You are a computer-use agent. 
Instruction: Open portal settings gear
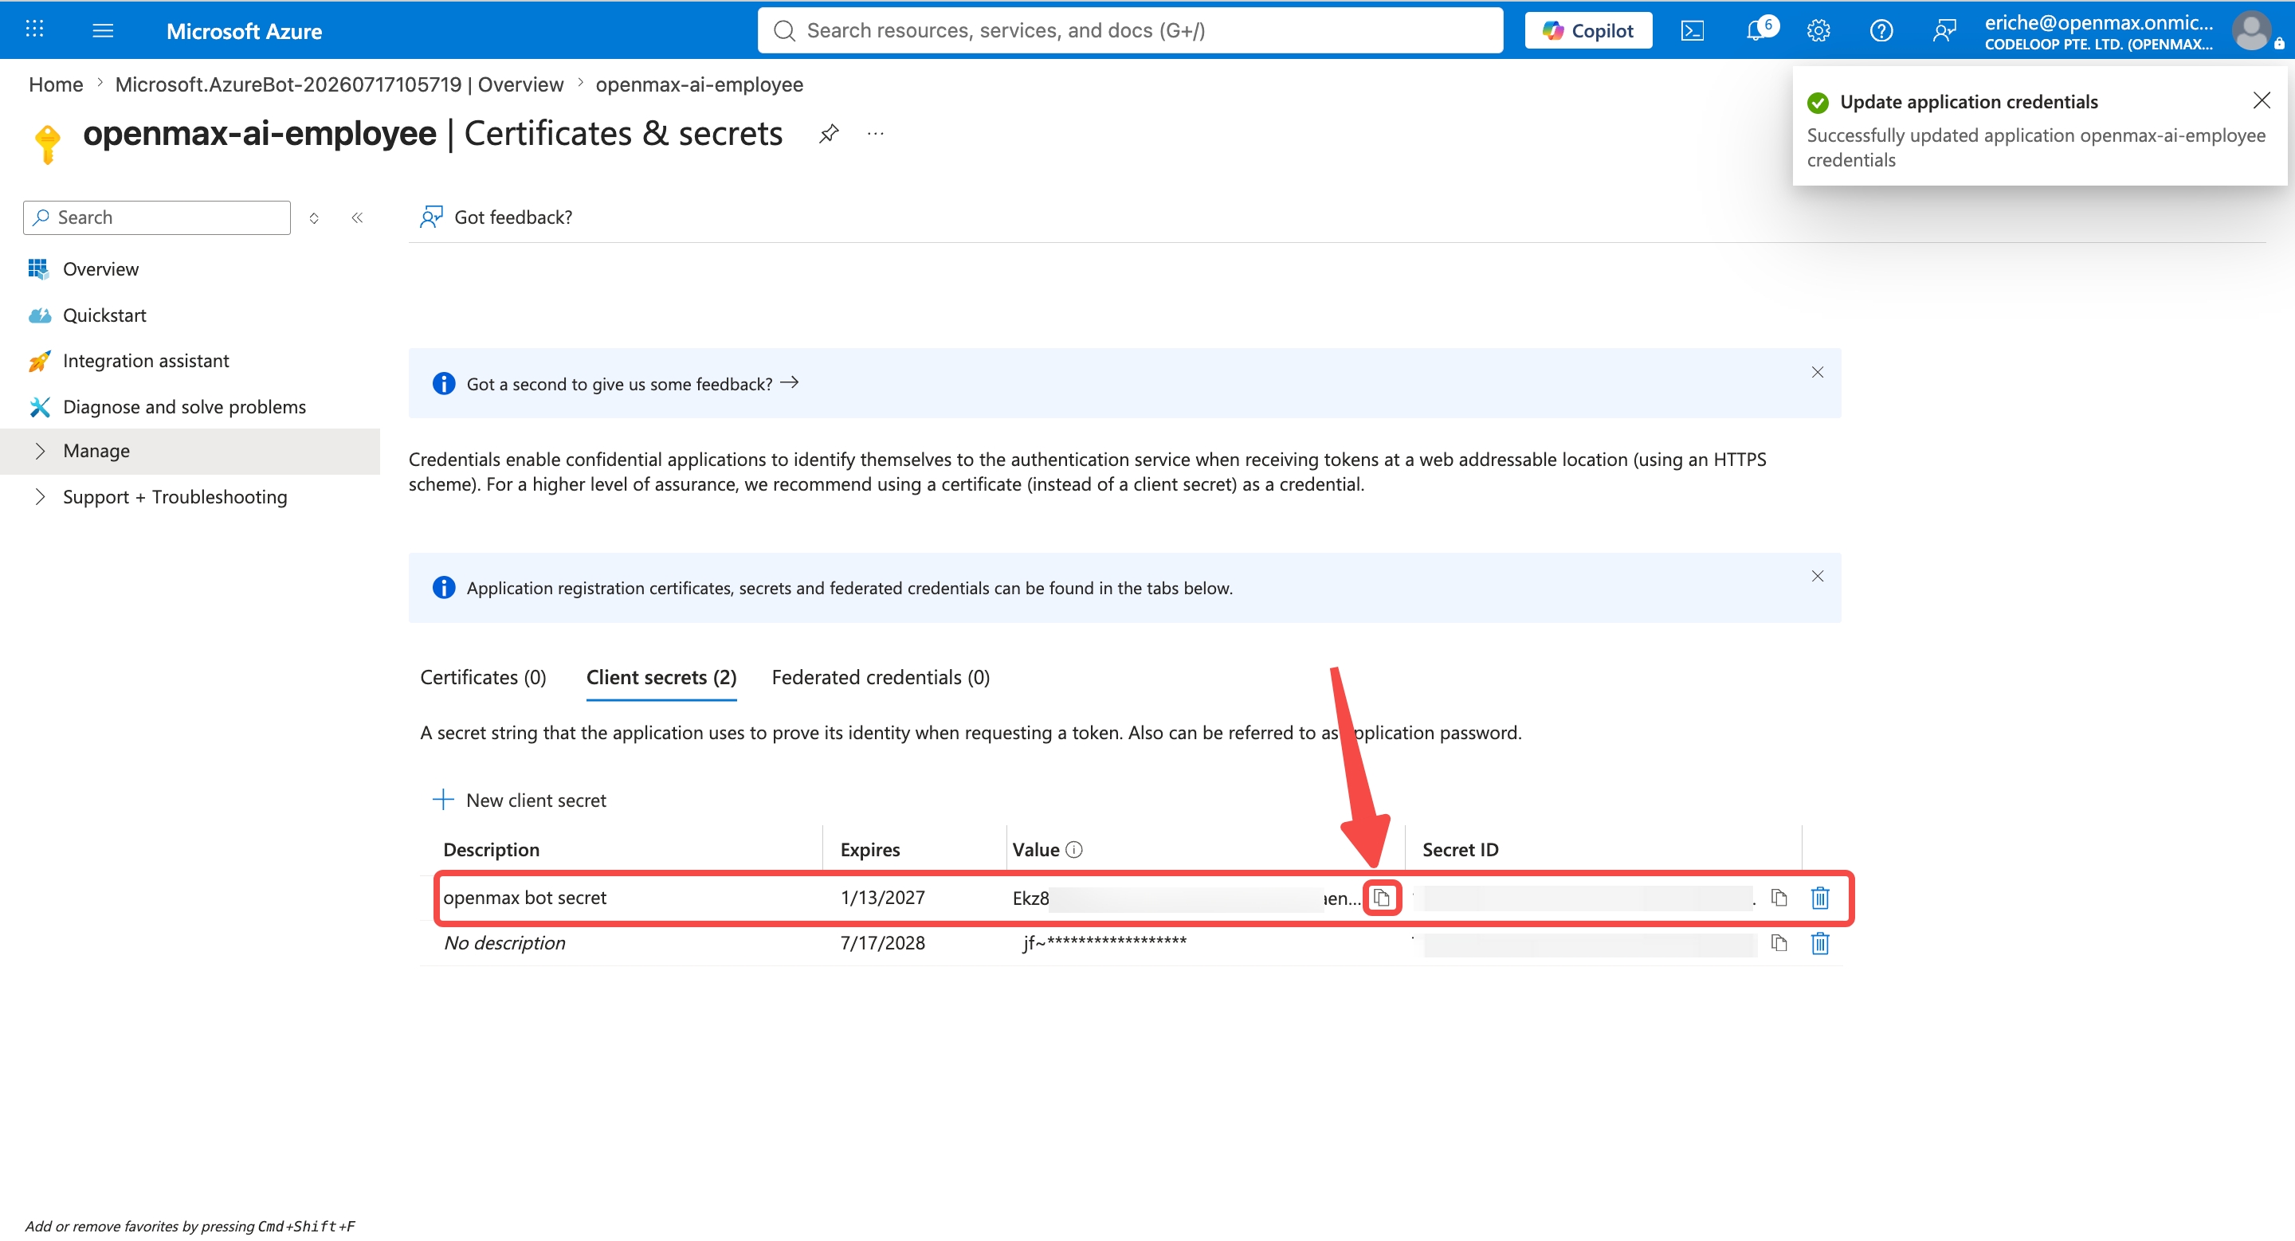pos(1818,30)
